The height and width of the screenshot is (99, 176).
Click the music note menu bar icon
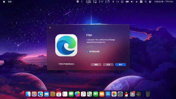pyautogui.click(x=82, y=2)
